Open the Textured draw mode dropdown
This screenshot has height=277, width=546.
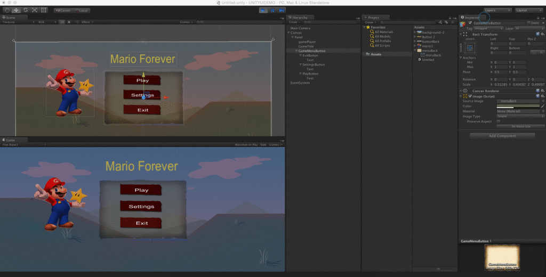(18, 22)
